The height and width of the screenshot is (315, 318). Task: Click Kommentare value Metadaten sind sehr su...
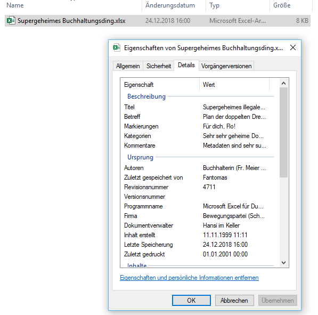(x=234, y=146)
